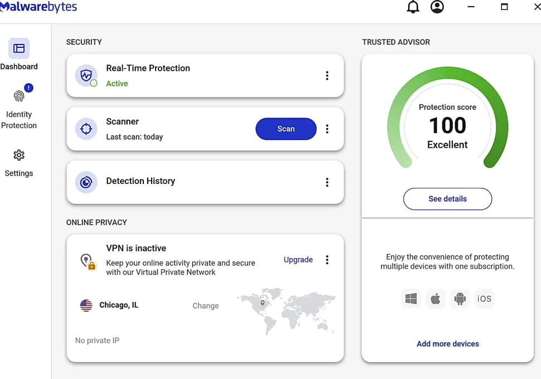Image resolution: width=541 pixels, height=379 pixels.
Task: Click the multiple devices subscription text
Action: click(447, 262)
